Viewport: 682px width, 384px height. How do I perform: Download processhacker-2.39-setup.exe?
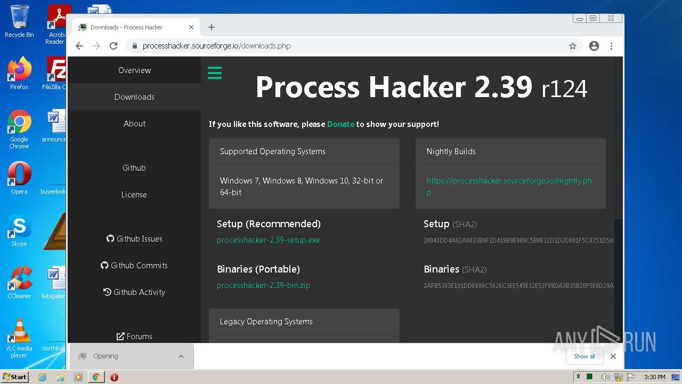[x=269, y=240]
